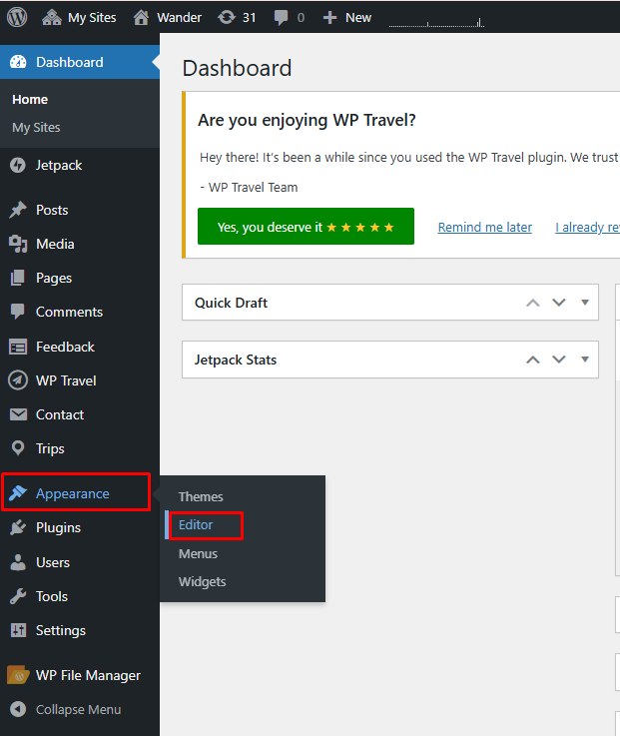
Task: Click 'Remind me later' link
Action: (x=485, y=227)
